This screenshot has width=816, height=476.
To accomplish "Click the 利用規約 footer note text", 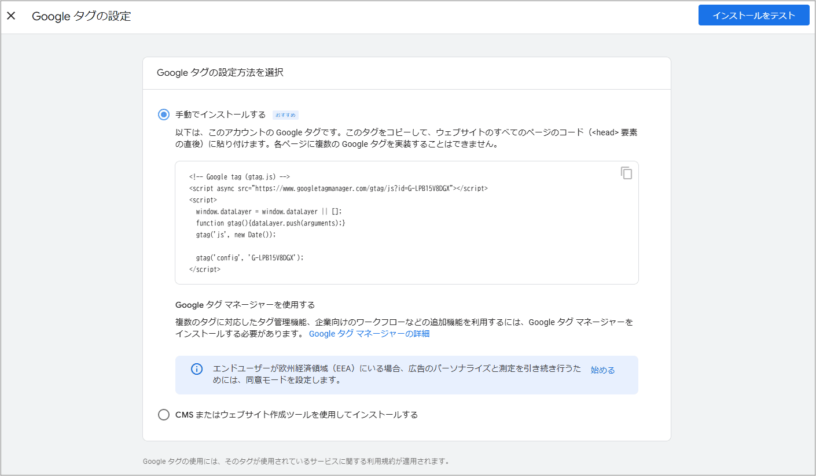I will pyautogui.click(x=296, y=462).
